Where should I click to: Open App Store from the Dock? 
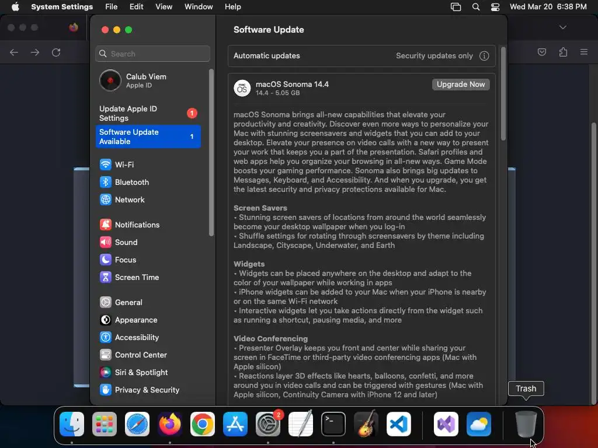click(x=235, y=424)
